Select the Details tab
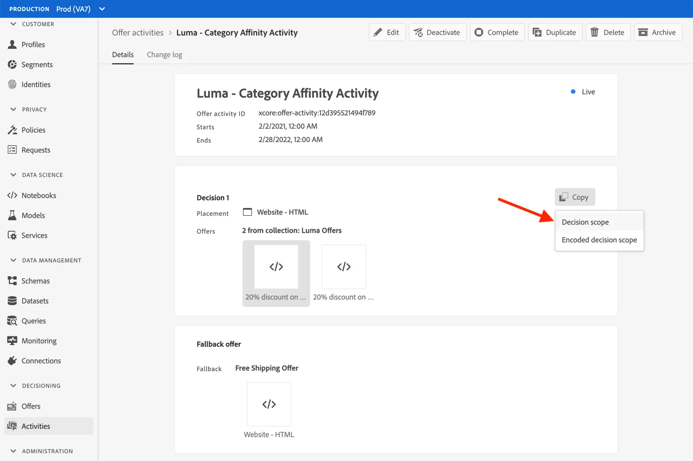Screen dimensions: 693x461 point(123,55)
